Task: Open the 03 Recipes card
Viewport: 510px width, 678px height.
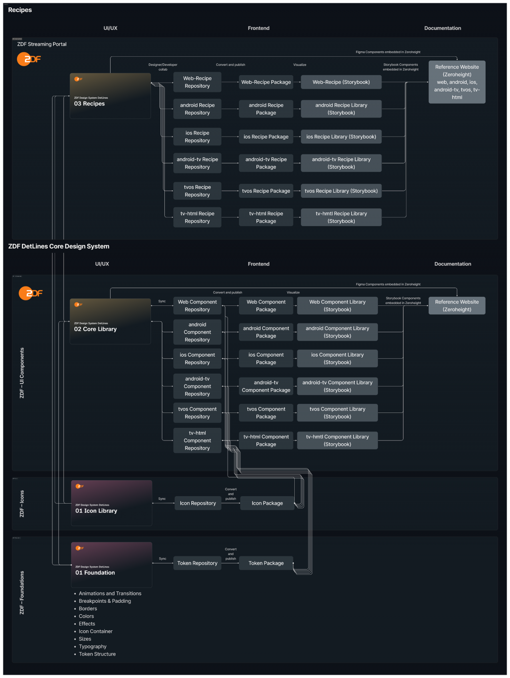Action: click(x=110, y=96)
